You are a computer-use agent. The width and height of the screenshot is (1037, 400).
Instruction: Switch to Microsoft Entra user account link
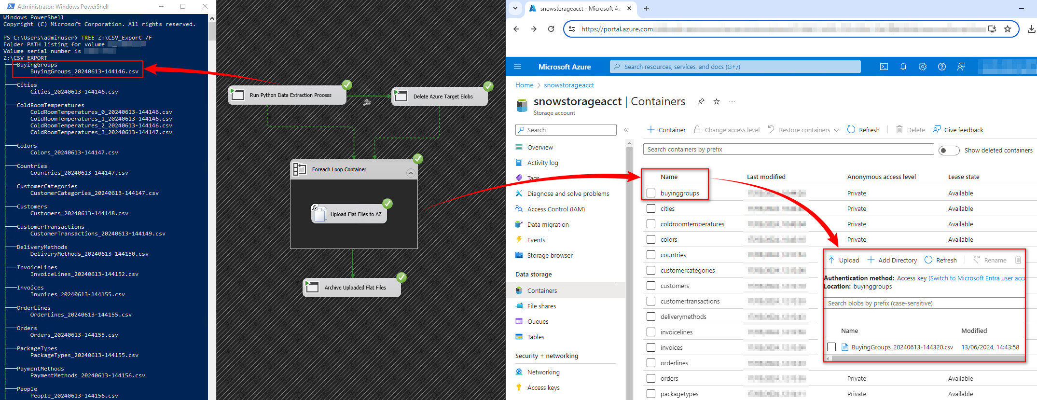[x=977, y=278]
